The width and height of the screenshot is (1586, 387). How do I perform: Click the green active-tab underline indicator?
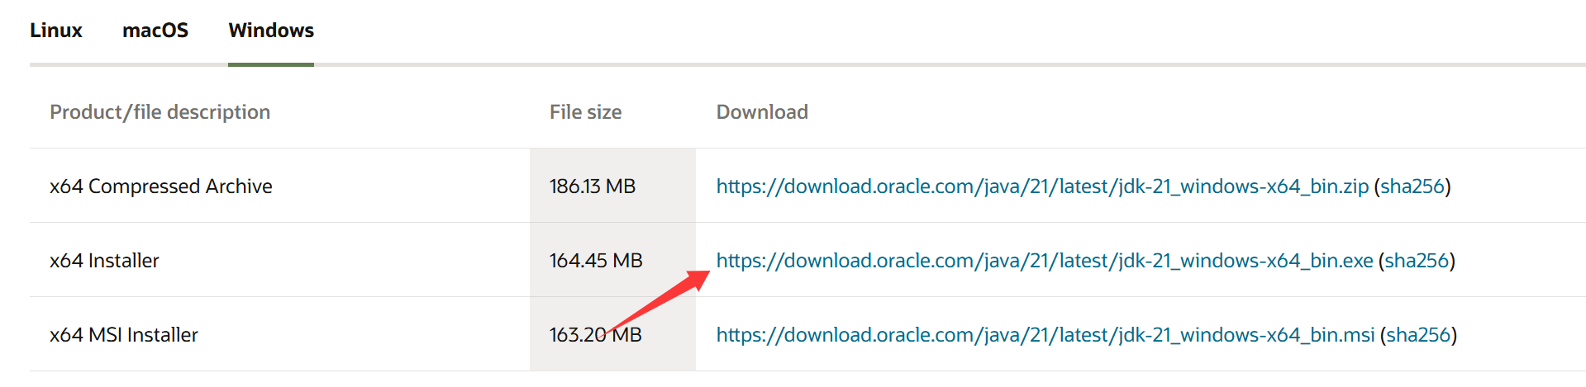[x=271, y=64]
